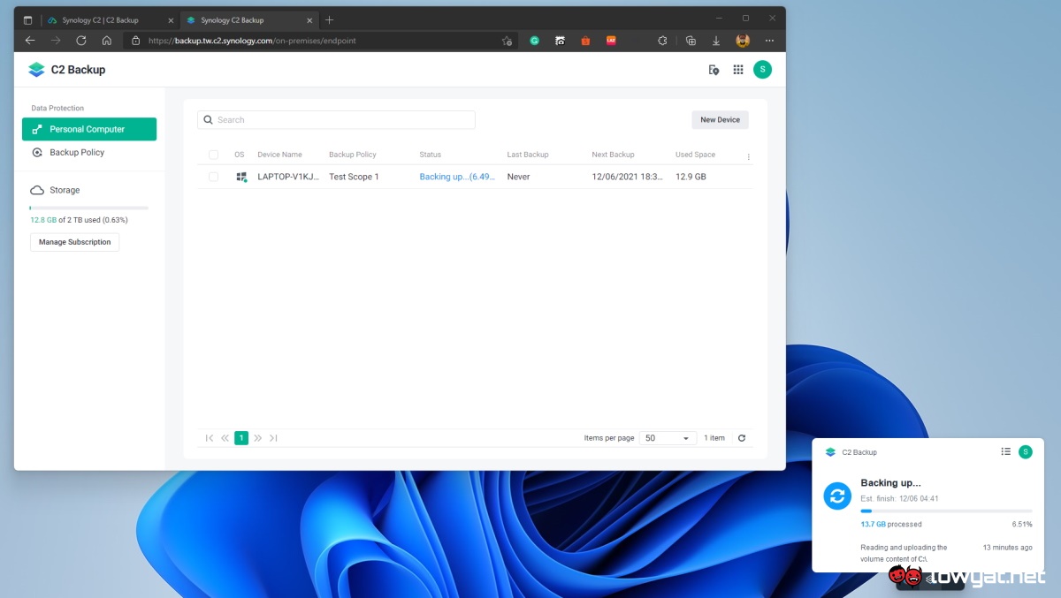Go to the browser home page

[x=107, y=41]
